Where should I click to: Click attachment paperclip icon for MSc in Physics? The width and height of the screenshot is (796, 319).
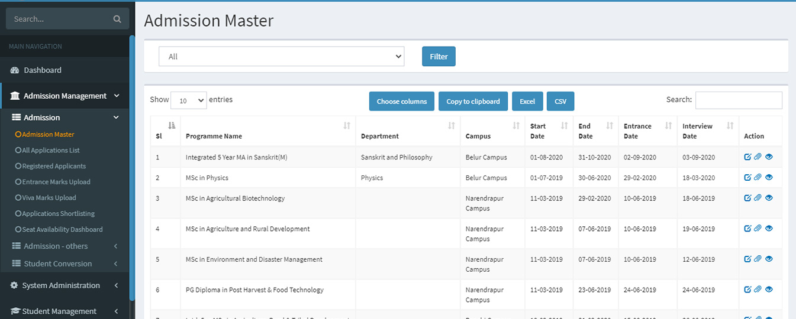tap(758, 177)
